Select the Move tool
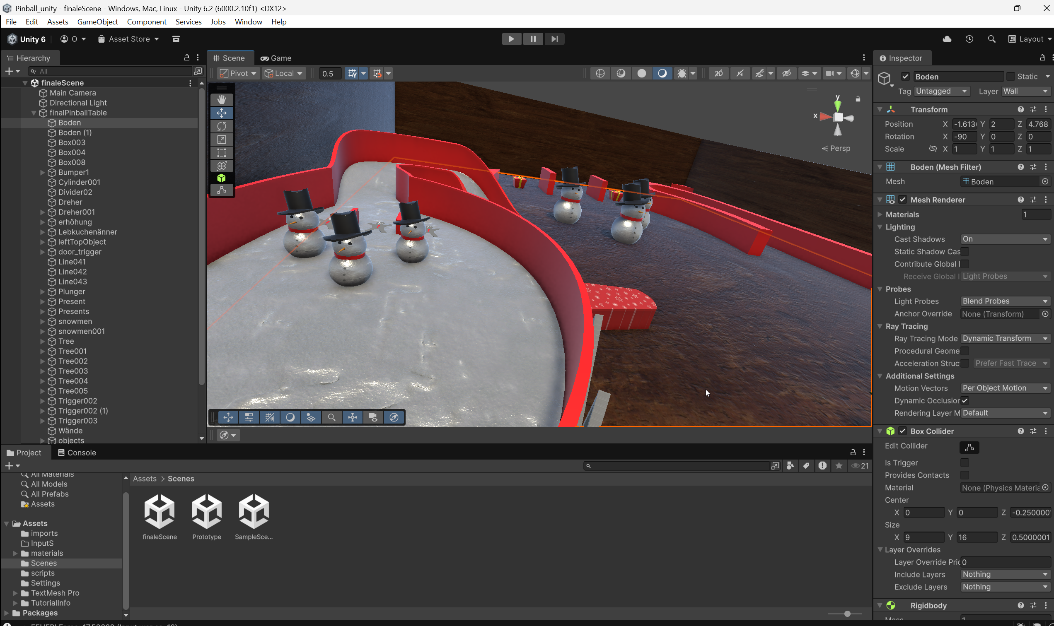Screen dimensions: 1054x626 tap(222, 113)
